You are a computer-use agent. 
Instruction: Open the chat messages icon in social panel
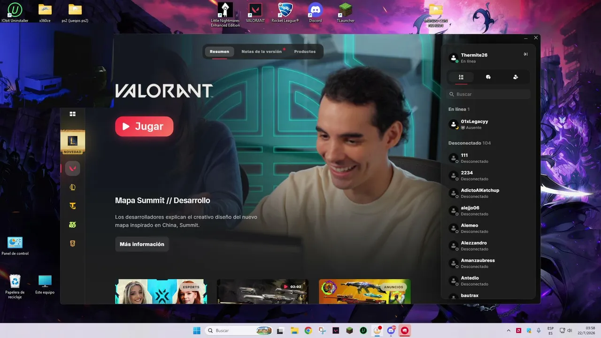point(488,77)
